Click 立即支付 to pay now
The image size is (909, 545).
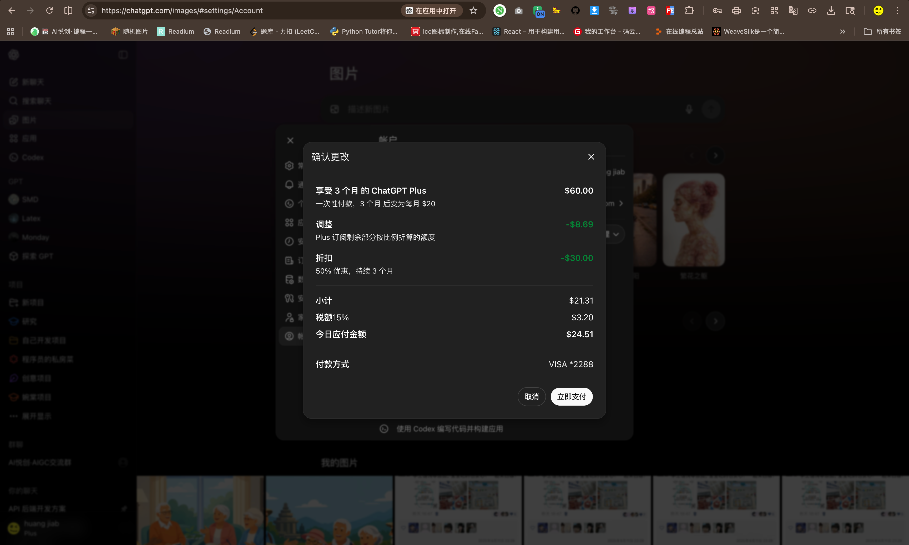pyautogui.click(x=572, y=397)
